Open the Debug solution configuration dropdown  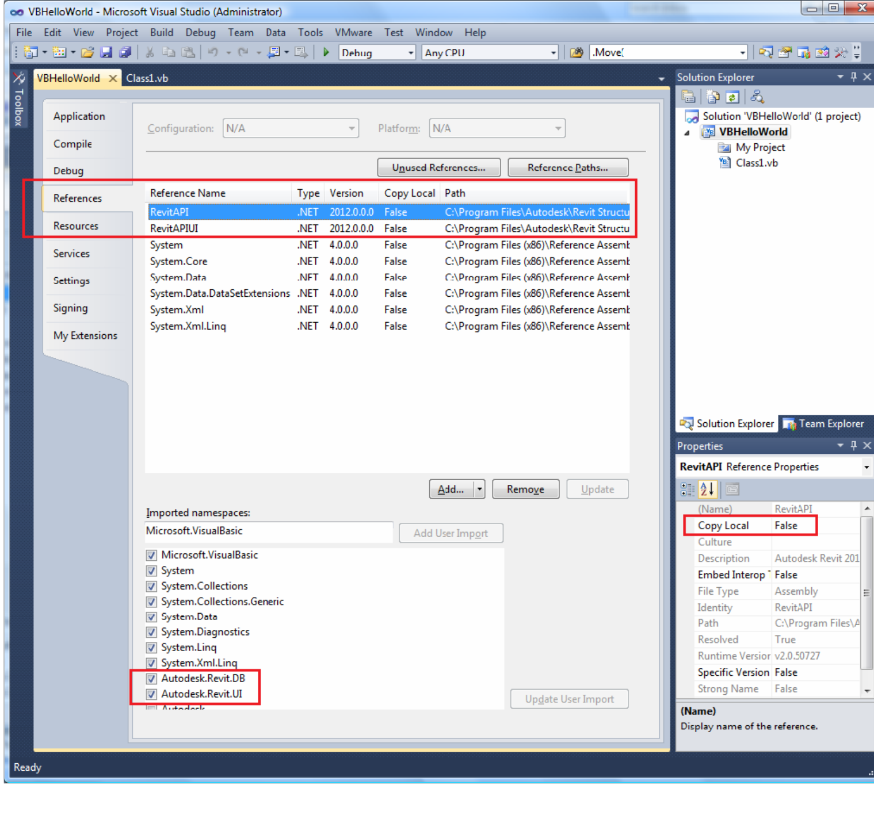click(411, 53)
